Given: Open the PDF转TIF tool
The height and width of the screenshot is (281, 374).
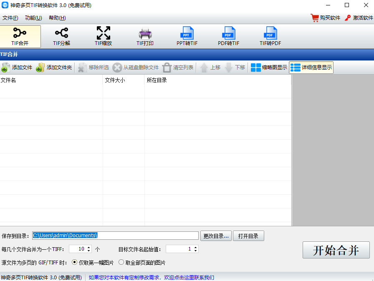Looking at the screenshot, I should point(228,36).
